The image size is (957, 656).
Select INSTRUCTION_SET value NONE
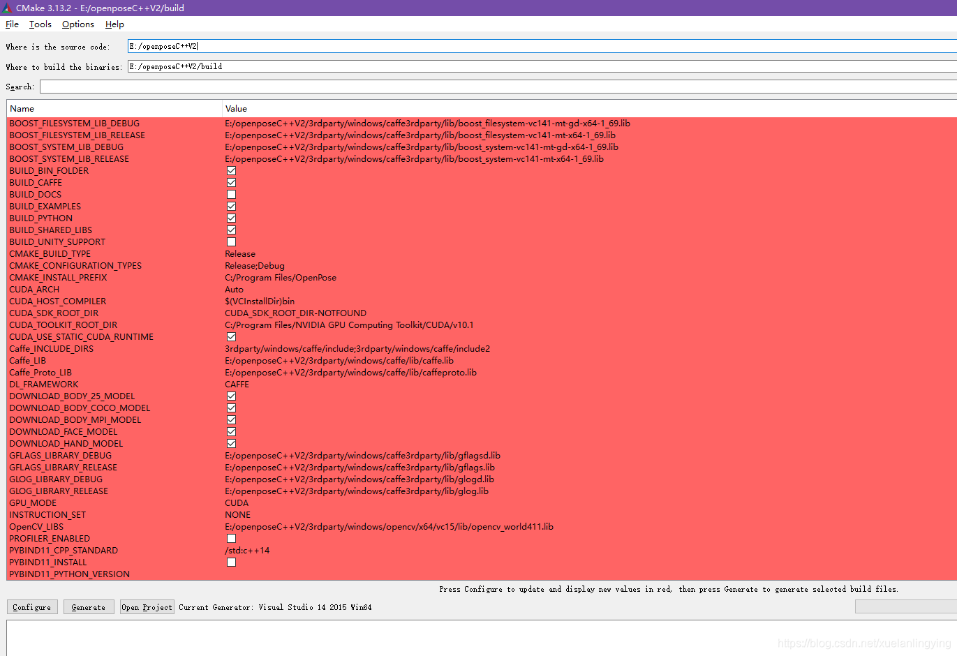click(x=237, y=515)
